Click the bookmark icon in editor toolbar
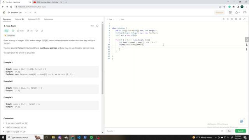 pyautogui.click(x=223, y=19)
